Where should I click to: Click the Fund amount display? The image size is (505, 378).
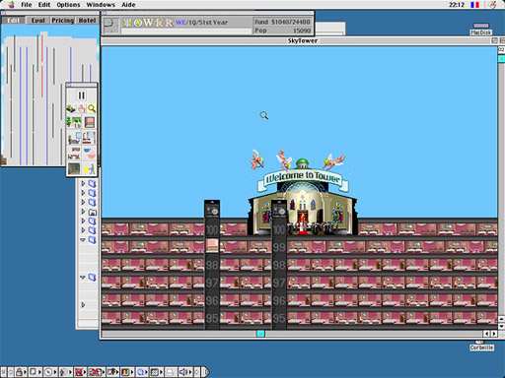click(282, 22)
